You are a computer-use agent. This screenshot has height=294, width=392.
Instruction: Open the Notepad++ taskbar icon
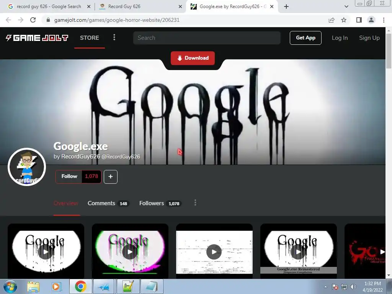coord(128,286)
